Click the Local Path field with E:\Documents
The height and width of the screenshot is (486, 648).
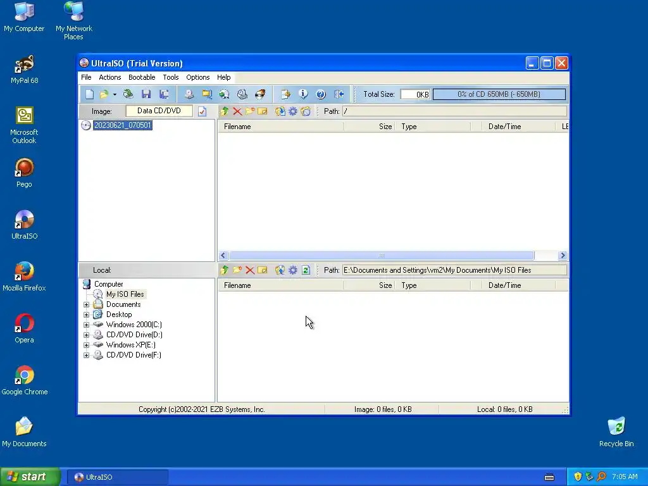point(454,270)
